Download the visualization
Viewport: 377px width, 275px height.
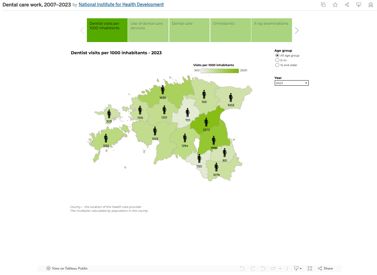(x=359, y=5)
